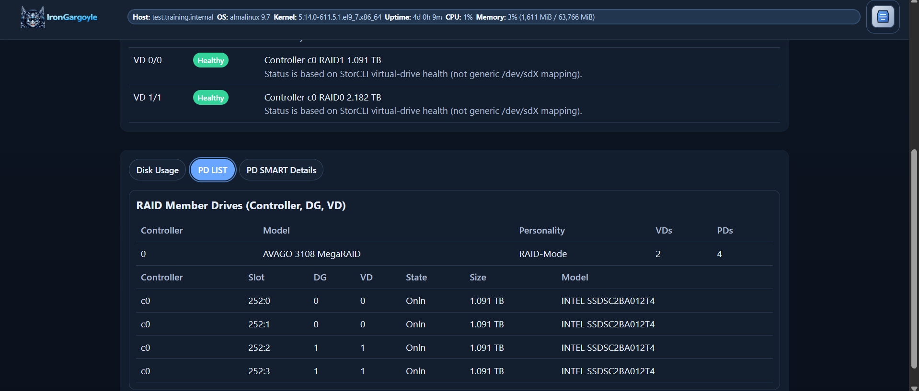Viewport: 919px width, 391px height.
Task: Select the drive row for slot 252:0
Action: pos(454,301)
